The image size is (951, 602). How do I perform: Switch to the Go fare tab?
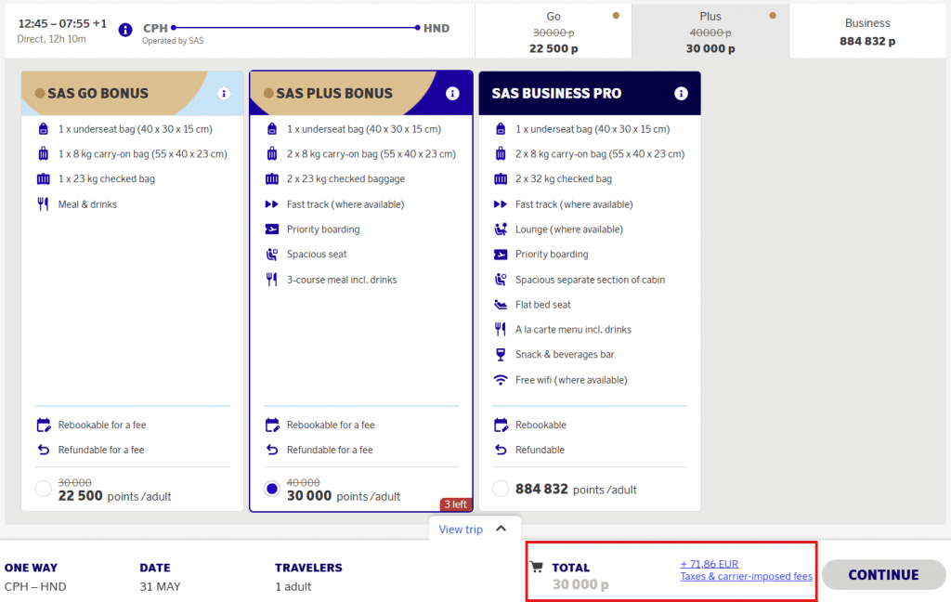pos(553,32)
